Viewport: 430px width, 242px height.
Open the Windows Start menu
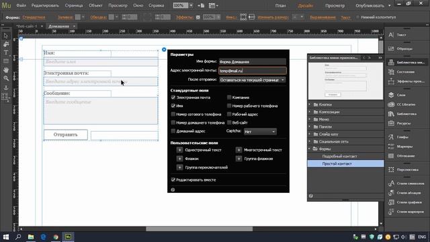(x=6, y=237)
